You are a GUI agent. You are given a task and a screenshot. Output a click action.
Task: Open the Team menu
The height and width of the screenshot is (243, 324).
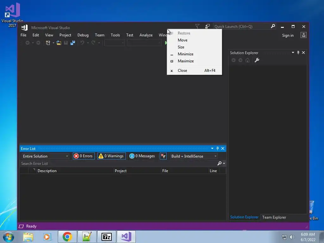100,35
